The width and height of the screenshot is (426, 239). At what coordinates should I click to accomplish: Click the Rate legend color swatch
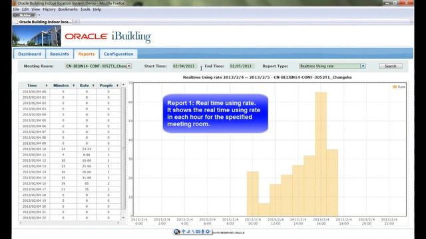coord(395,87)
